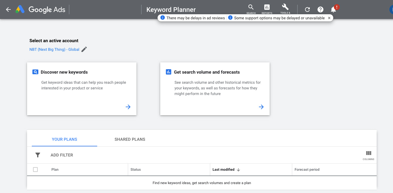The image size is (393, 193).
Task: Open the Search magnifier tool
Action: pyautogui.click(x=251, y=9)
